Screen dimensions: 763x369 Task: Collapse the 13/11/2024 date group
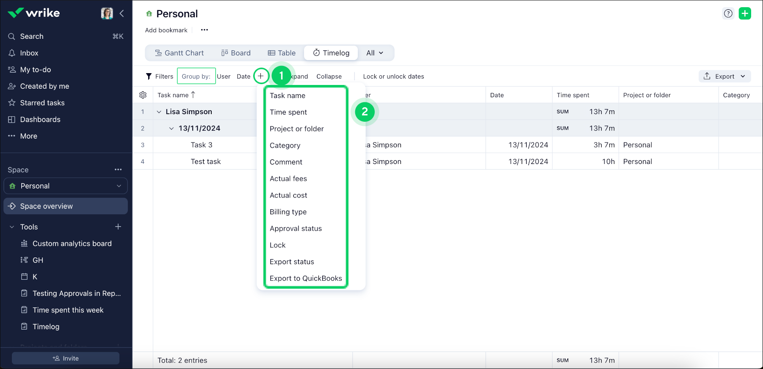pyautogui.click(x=171, y=128)
